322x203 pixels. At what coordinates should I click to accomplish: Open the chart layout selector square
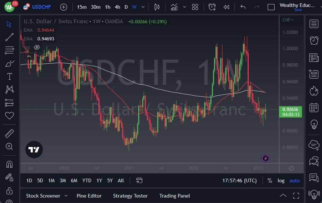coord(271,7)
